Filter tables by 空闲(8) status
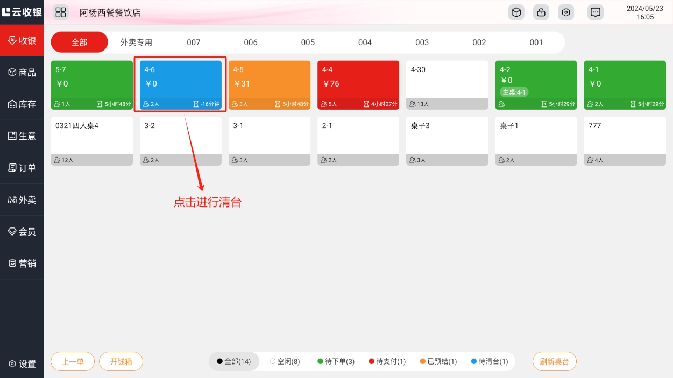This screenshot has height=378, width=673. [285, 362]
